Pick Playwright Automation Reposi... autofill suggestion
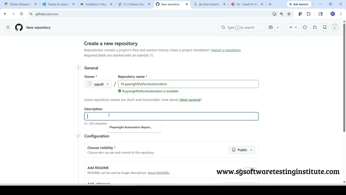 coord(134,127)
